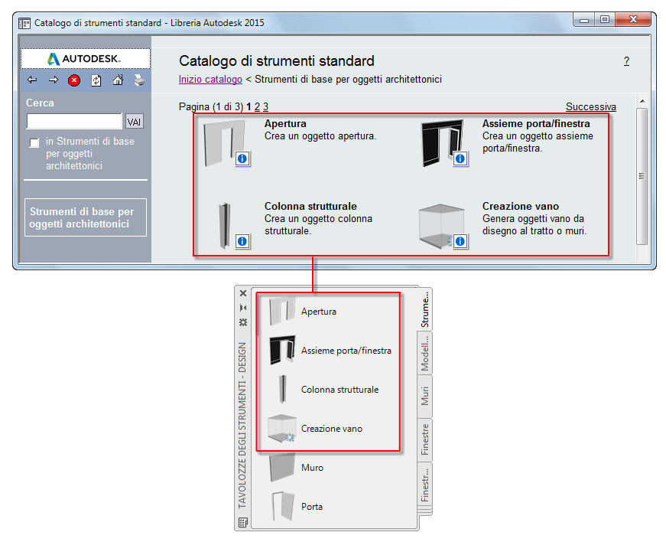Viewport: 666px width, 542px height.
Task: Open Colonna strutturale info icon
Action: point(242,241)
